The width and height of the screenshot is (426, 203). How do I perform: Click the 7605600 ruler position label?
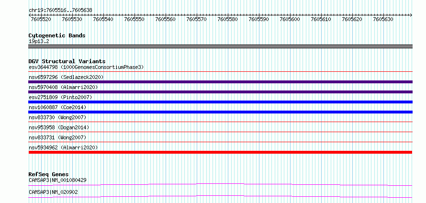coord(289,19)
